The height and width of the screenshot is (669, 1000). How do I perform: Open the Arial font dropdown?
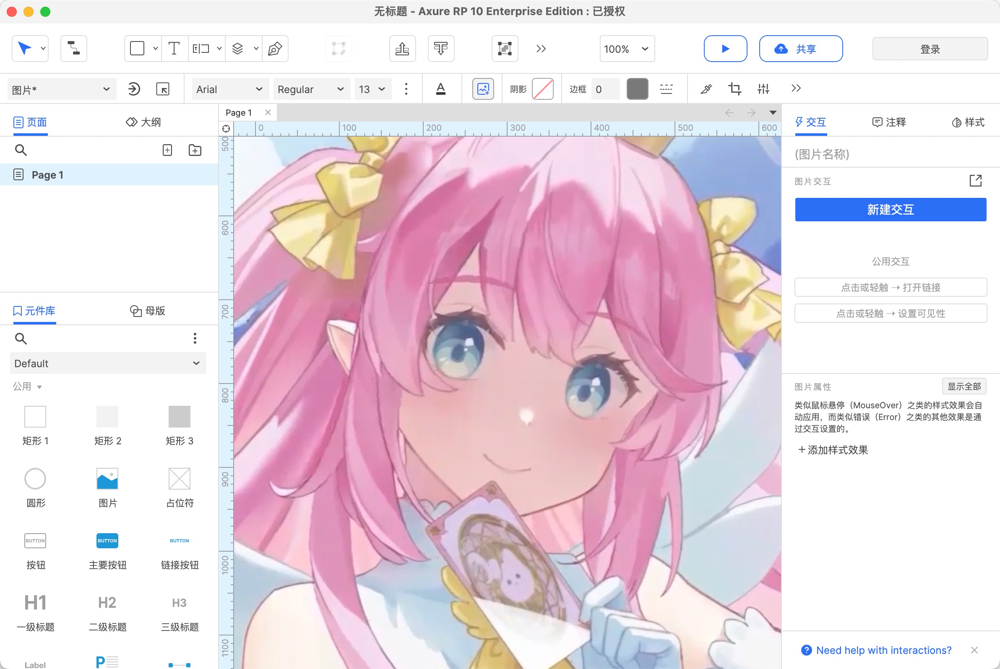[230, 89]
